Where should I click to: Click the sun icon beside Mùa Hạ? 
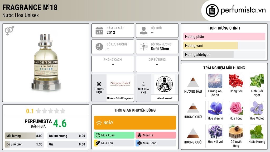click(139, 135)
